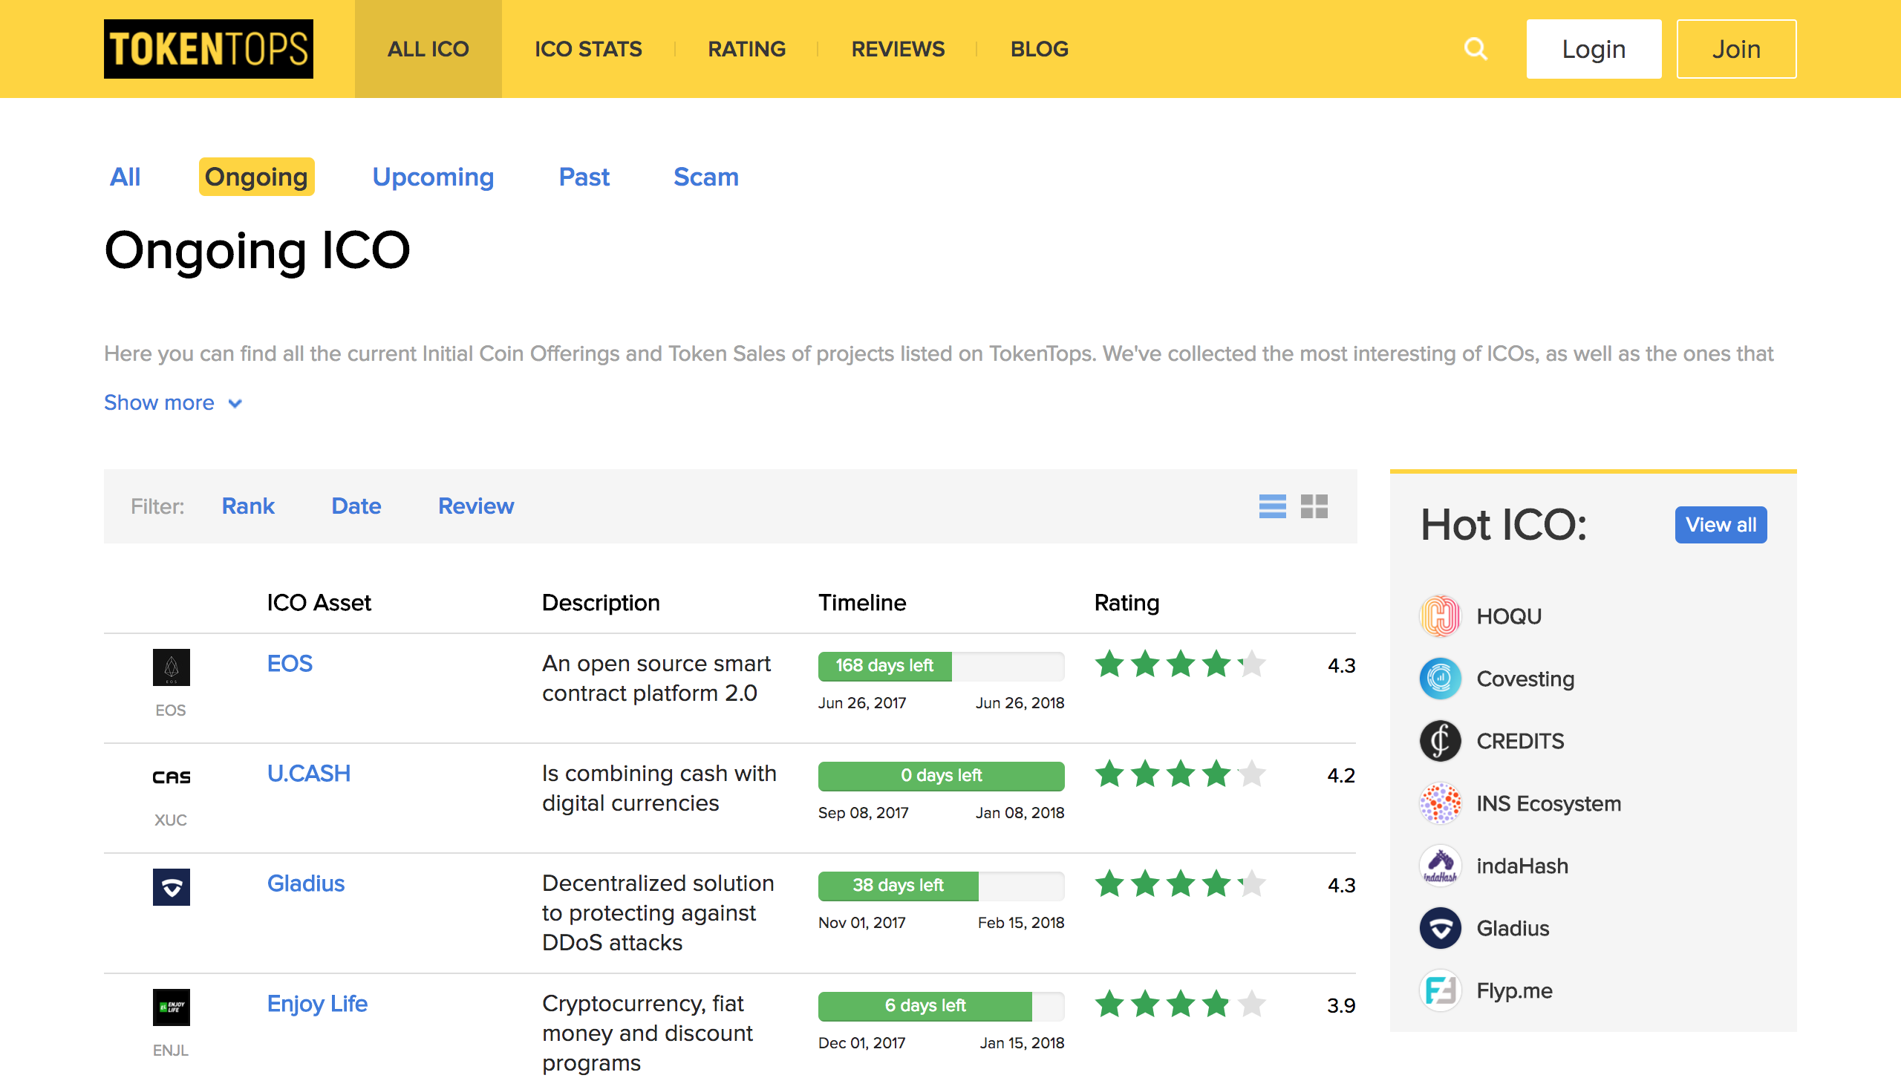The image size is (1901, 1078).
Task: Open the ICO STATS menu
Action: 588,49
